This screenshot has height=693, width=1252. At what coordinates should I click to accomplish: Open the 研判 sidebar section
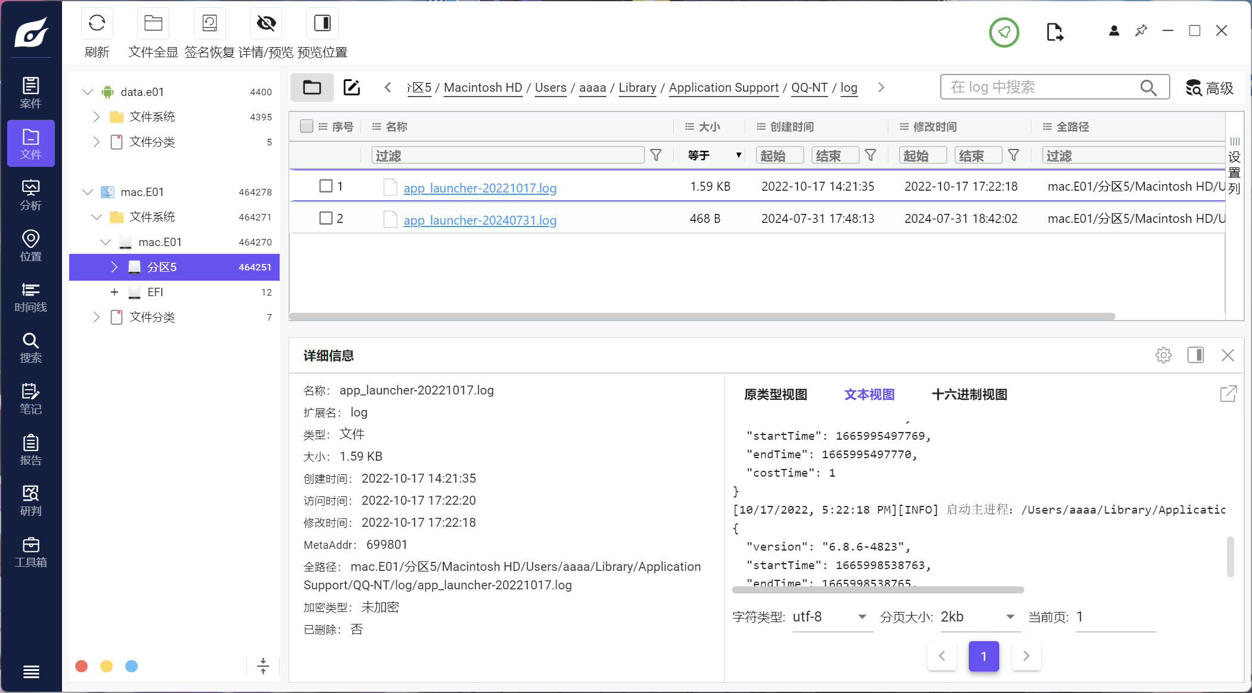pos(31,501)
